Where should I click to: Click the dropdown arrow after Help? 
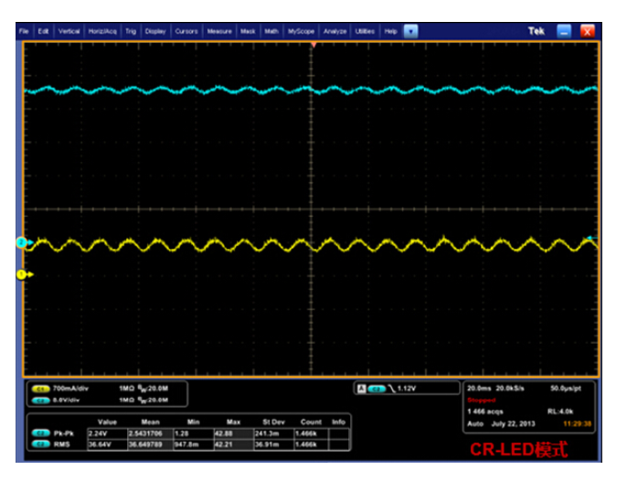[410, 31]
